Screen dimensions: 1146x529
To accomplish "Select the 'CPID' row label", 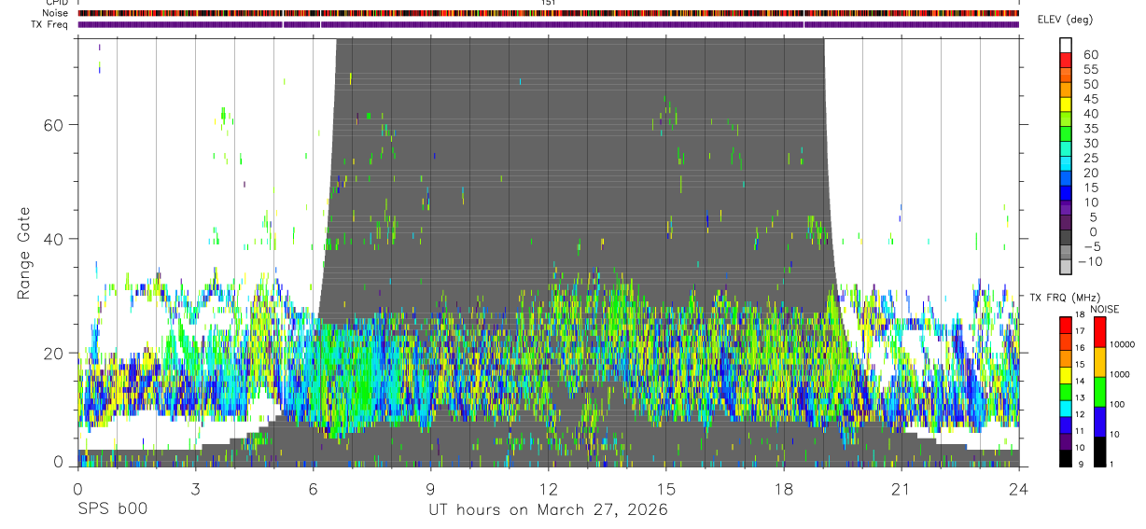I will click(x=56, y=3).
